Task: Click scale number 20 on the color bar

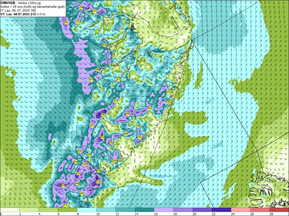Action: [x=194, y=214]
